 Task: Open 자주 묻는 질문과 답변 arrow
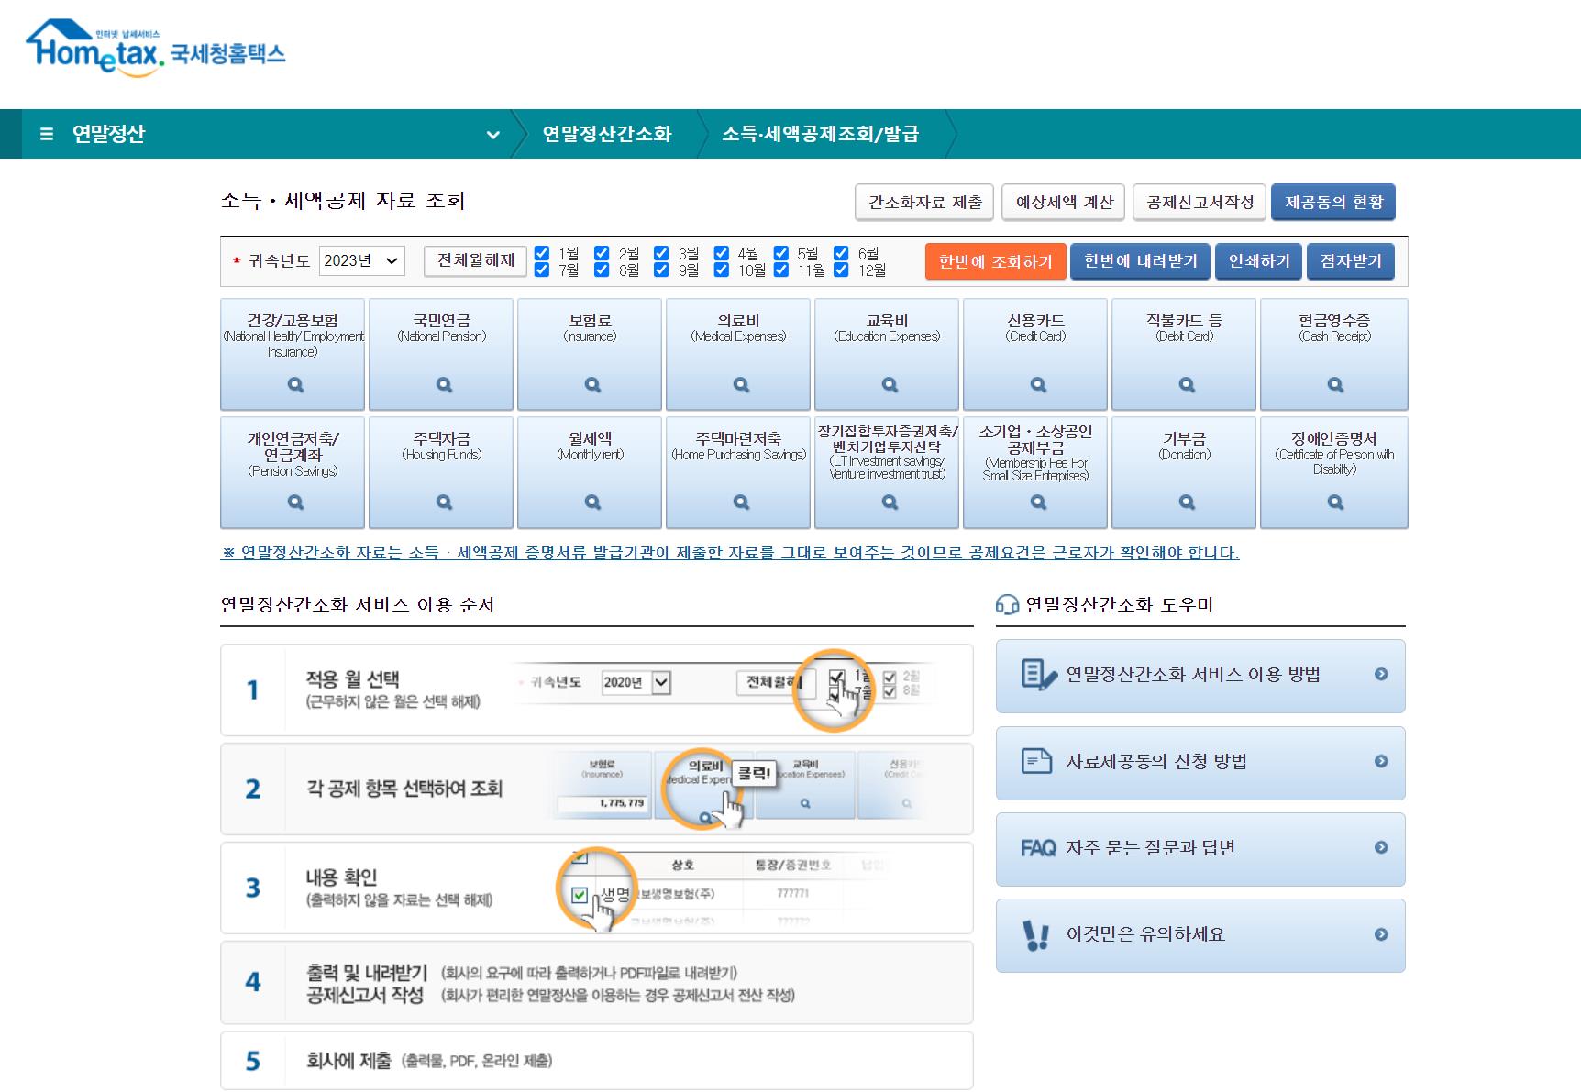coord(1381,847)
